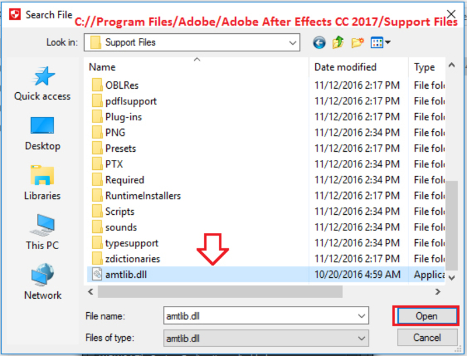Select the PNG folder icon

click(97, 132)
